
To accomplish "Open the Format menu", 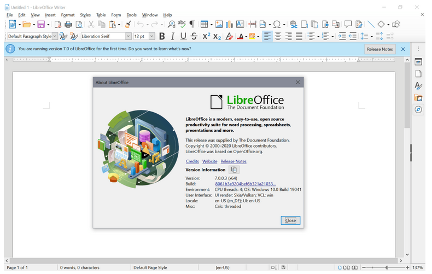I will point(68,15).
